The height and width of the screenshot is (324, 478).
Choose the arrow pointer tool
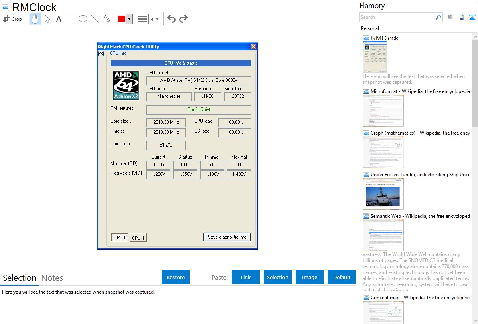coord(47,19)
